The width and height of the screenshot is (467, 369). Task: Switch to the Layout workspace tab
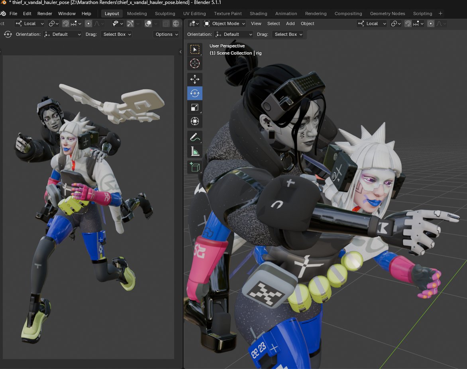point(112,14)
